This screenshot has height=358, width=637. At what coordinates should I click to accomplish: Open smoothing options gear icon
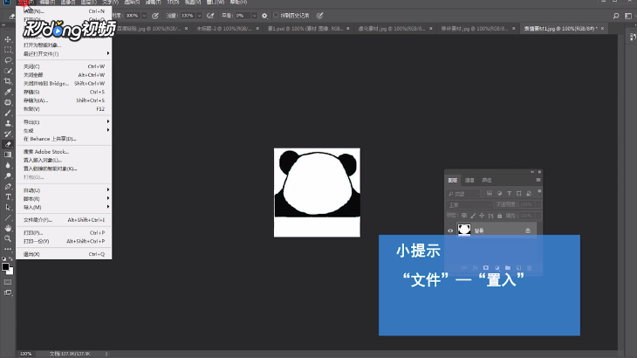coord(264,16)
